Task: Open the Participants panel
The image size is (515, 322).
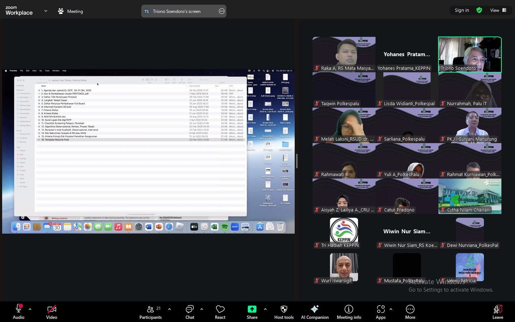Action: 151,312
